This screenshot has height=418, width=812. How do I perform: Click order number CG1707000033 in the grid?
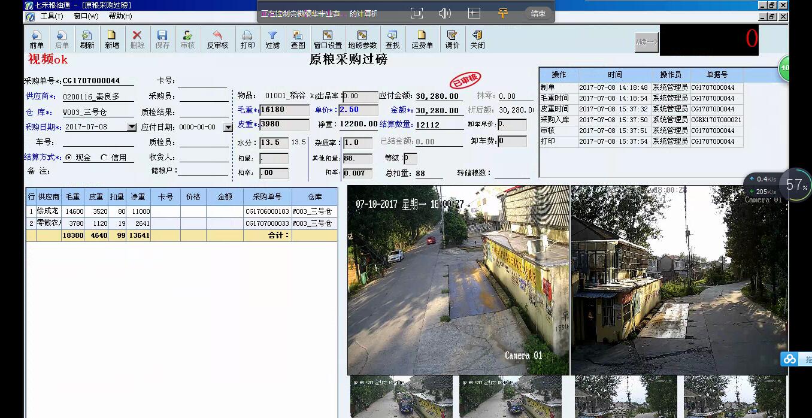(267, 223)
